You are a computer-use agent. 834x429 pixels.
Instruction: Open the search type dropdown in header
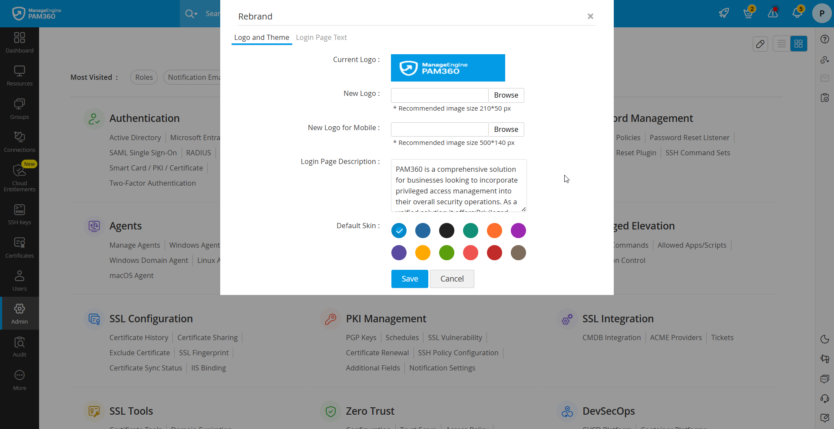192,14
